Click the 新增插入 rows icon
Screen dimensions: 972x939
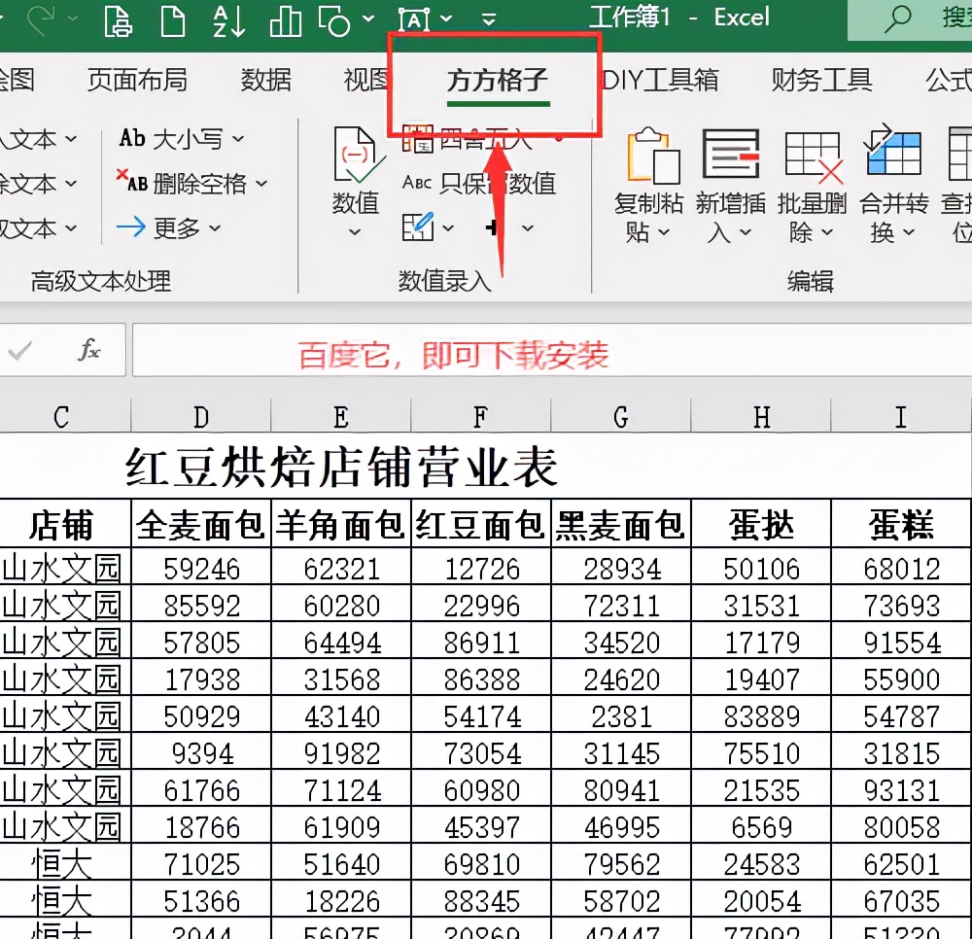(x=731, y=155)
